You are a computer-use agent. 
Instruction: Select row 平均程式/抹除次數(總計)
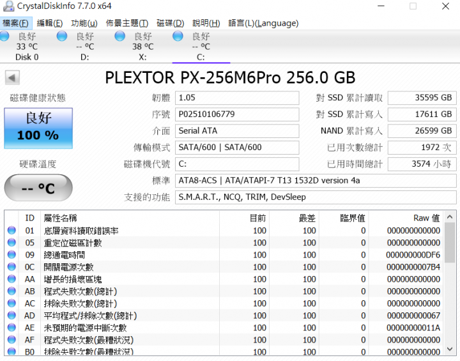click(224, 316)
